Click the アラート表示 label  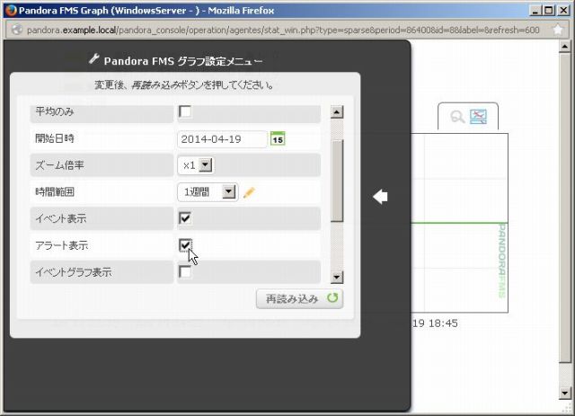[x=62, y=245]
